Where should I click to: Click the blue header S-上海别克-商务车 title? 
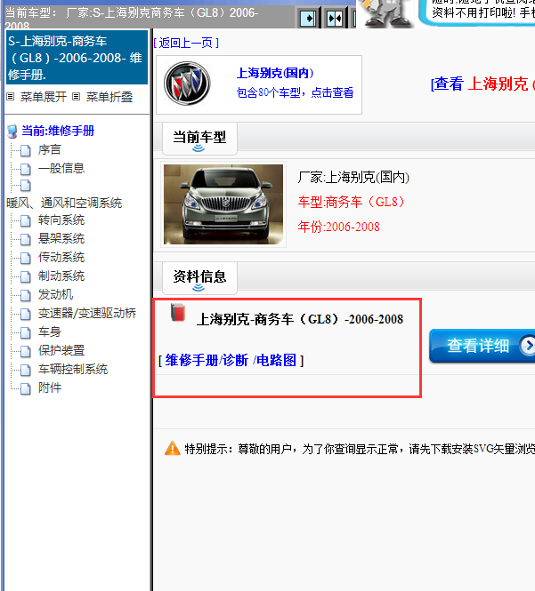coord(77,58)
